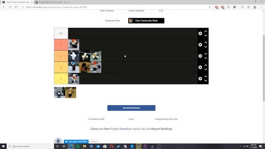Open settings gear for B tier row
The width and height of the screenshot is (265, 149).
click(x=200, y=67)
